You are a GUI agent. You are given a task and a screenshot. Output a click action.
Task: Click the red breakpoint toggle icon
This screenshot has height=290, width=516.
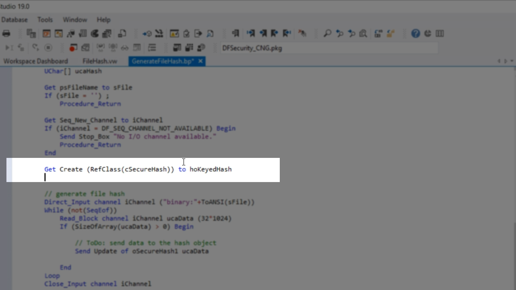73,48
